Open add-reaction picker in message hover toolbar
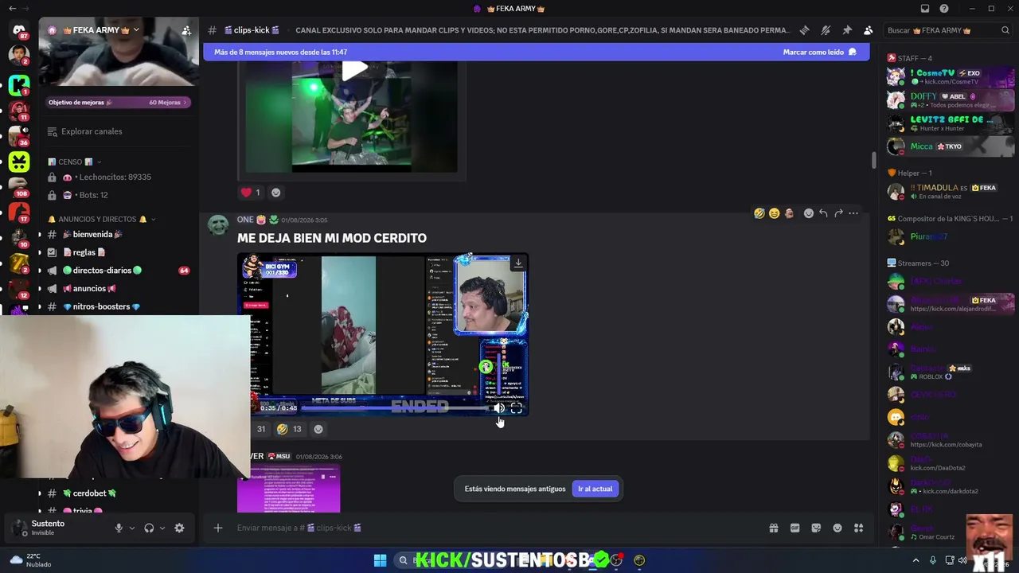The width and height of the screenshot is (1019, 573). point(808,213)
